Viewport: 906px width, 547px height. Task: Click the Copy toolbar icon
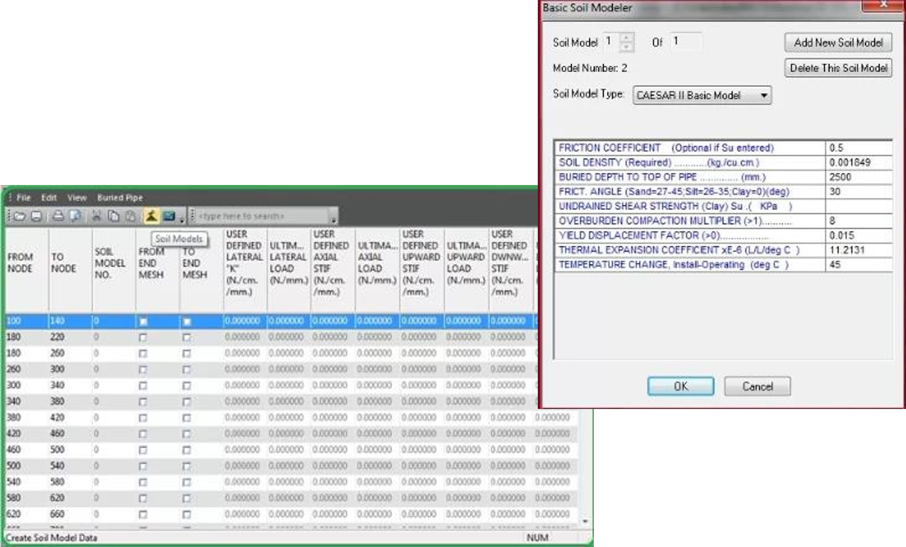tap(113, 216)
